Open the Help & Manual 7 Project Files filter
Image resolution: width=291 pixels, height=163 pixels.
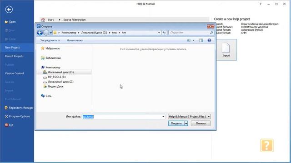pyautogui.click(x=189, y=117)
